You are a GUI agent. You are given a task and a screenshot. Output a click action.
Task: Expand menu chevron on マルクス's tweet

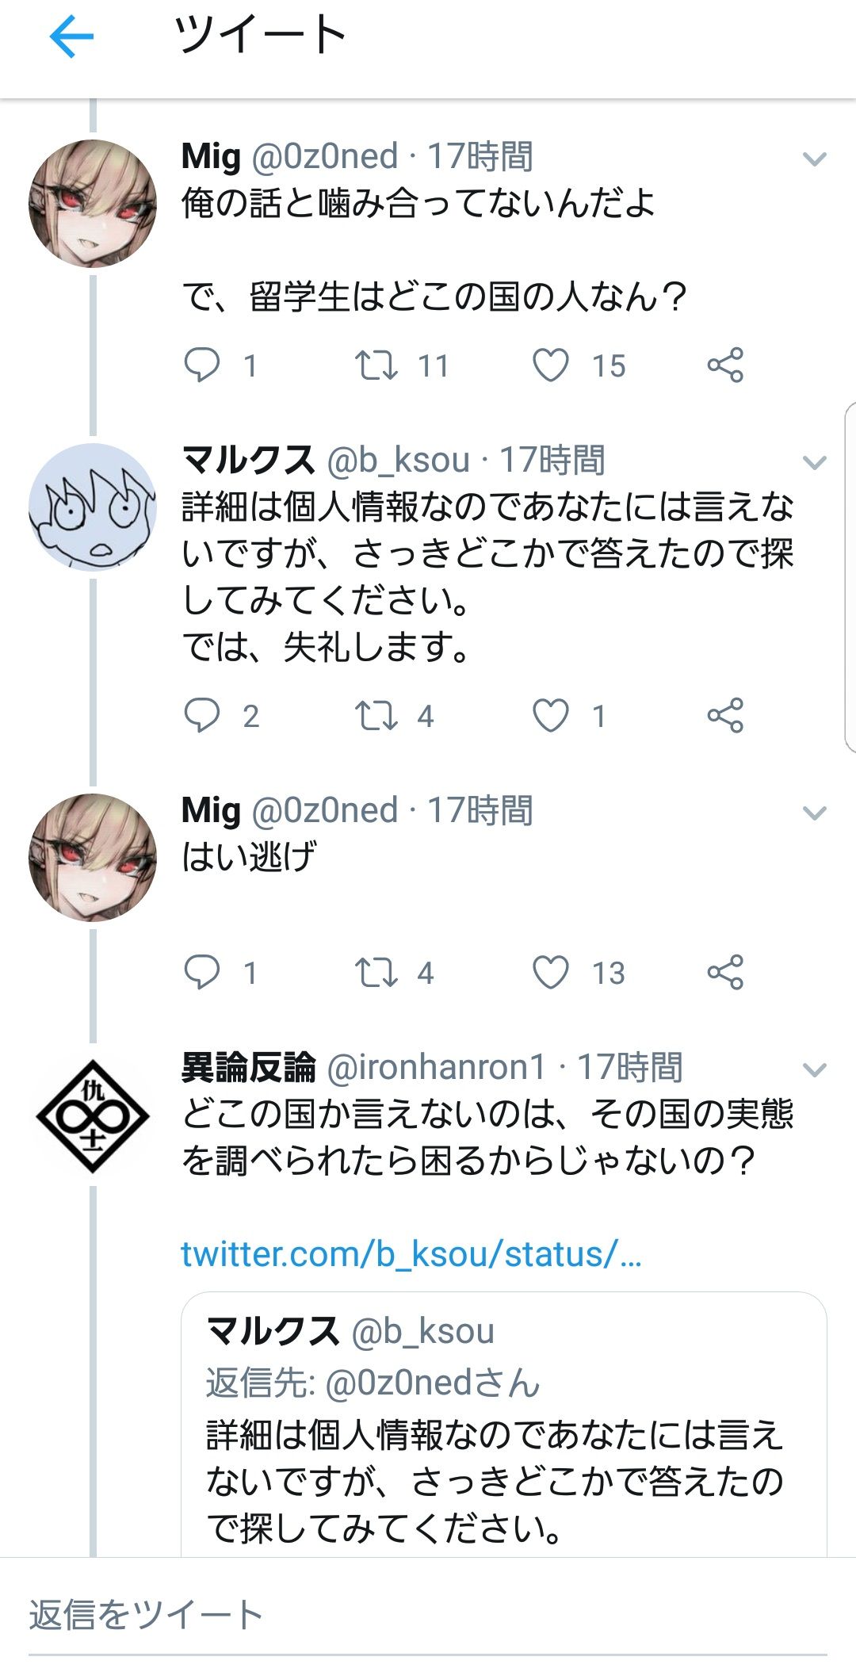pos(815,462)
